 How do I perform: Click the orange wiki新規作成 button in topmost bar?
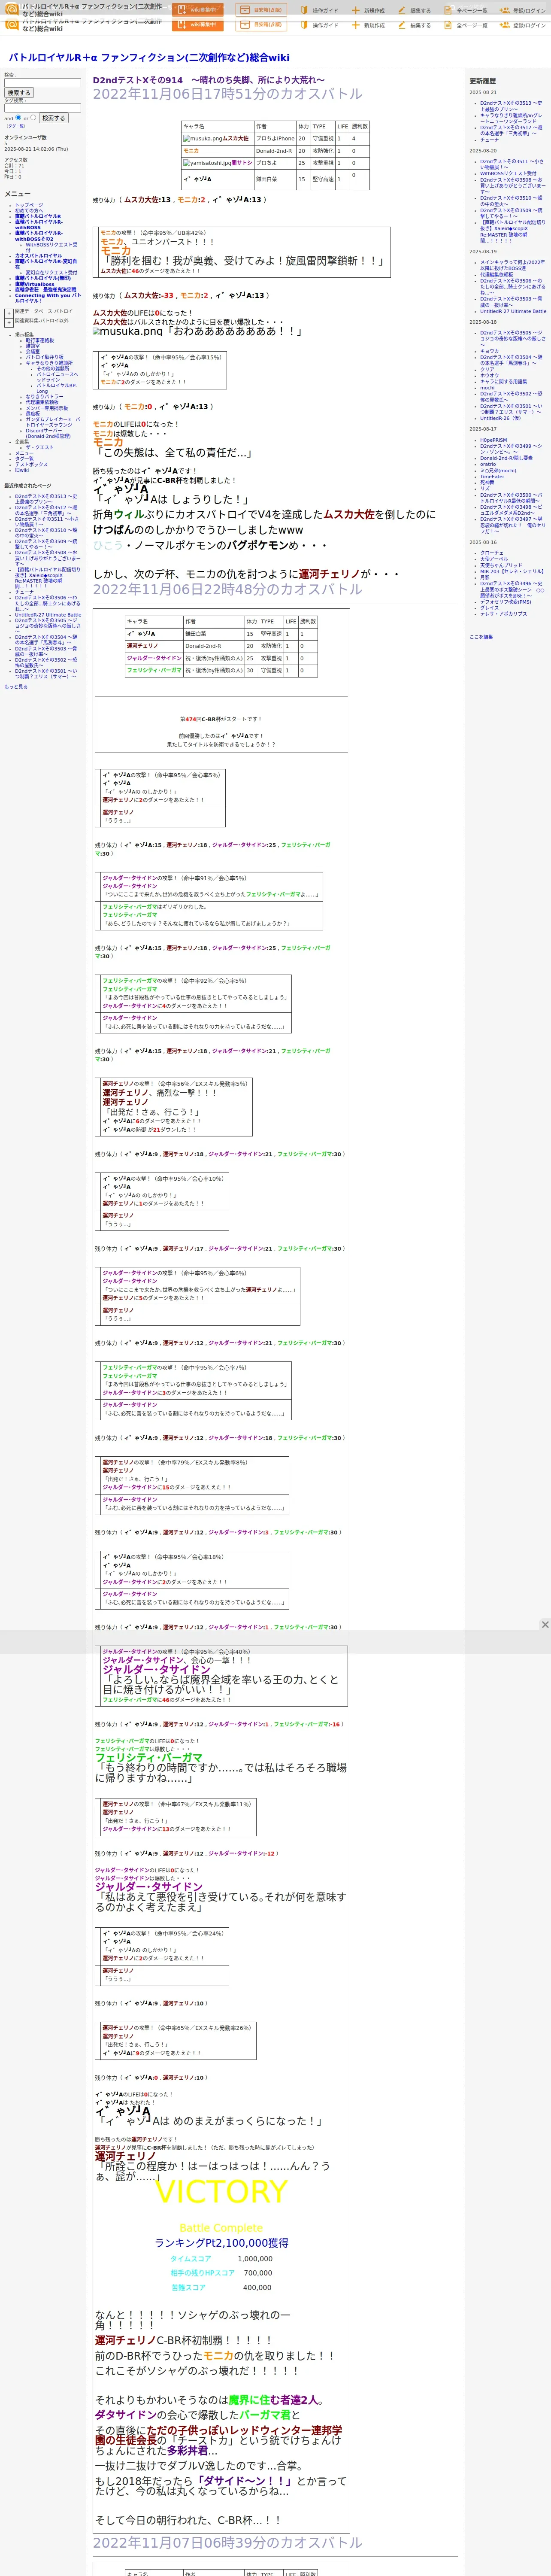point(198,10)
